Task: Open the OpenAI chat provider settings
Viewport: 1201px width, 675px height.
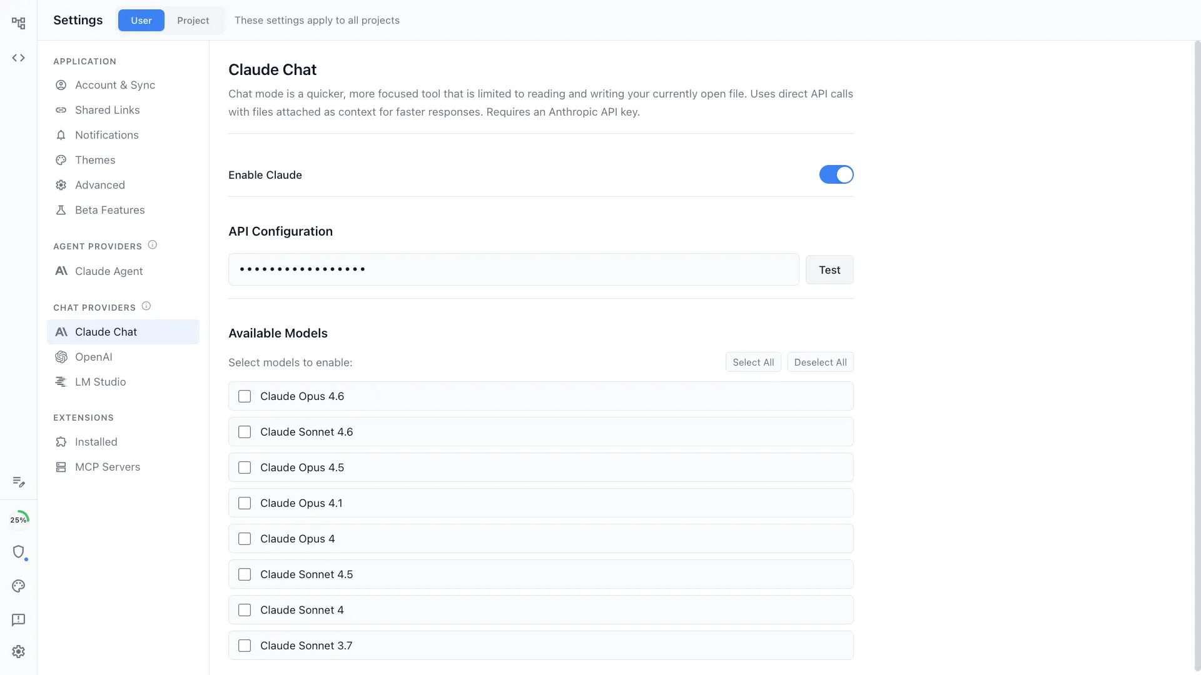Action: tap(94, 357)
